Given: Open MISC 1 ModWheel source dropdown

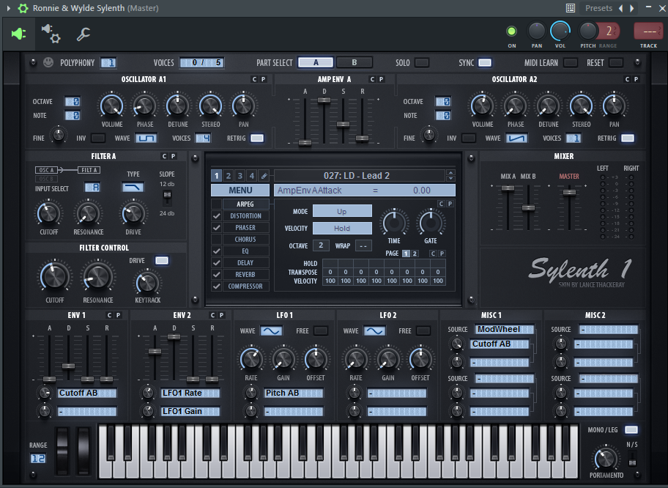Looking at the screenshot, I should 505,330.
